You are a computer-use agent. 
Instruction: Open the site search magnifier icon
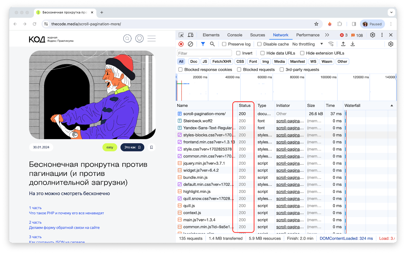[127, 39]
